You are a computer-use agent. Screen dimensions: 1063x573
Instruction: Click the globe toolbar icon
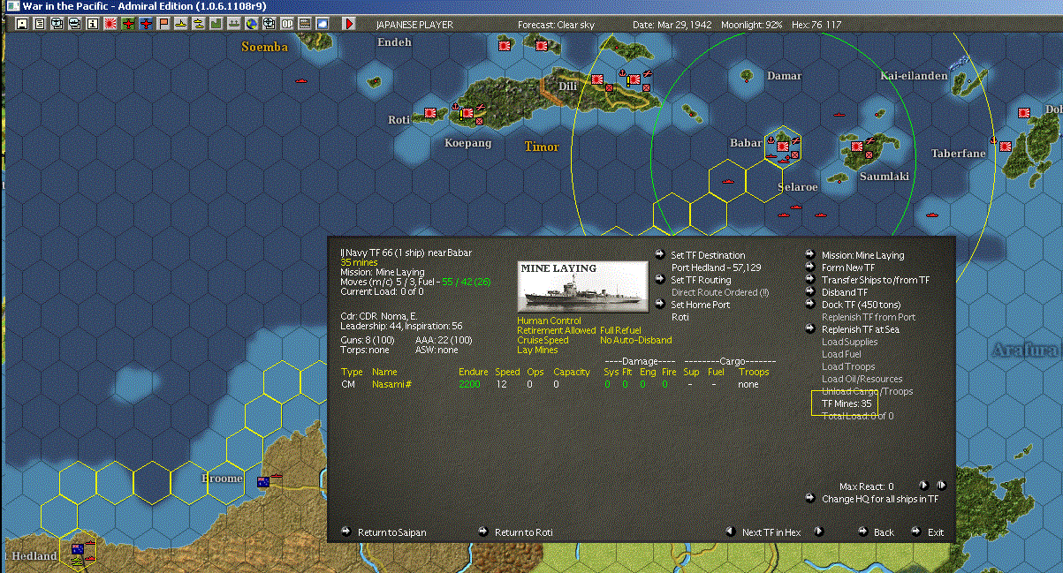tap(252, 24)
